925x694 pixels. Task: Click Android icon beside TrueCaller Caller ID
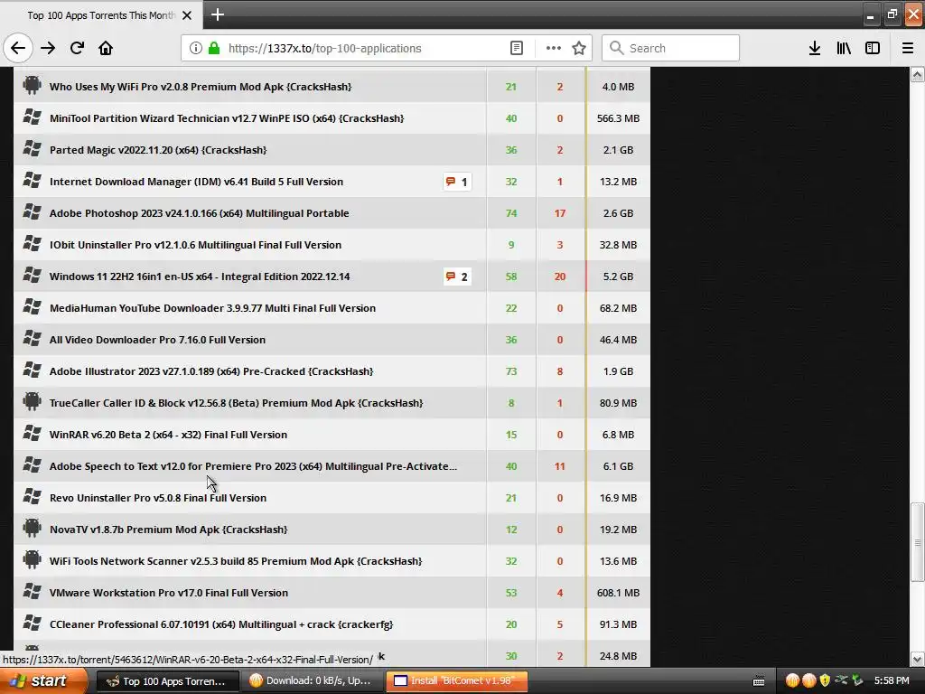pos(32,402)
